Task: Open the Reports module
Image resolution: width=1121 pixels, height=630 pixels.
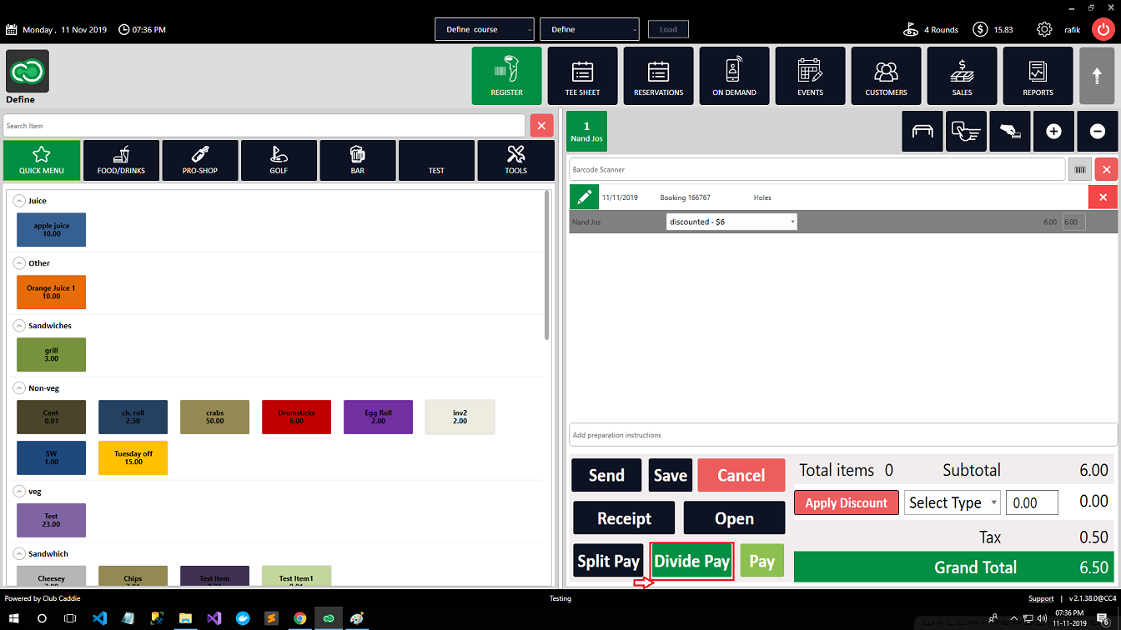Action: 1038,76
